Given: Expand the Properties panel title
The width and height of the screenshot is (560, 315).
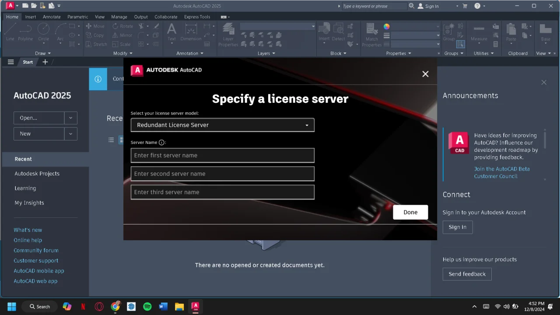Looking at the screenshot, I should (x=399, y=53).
